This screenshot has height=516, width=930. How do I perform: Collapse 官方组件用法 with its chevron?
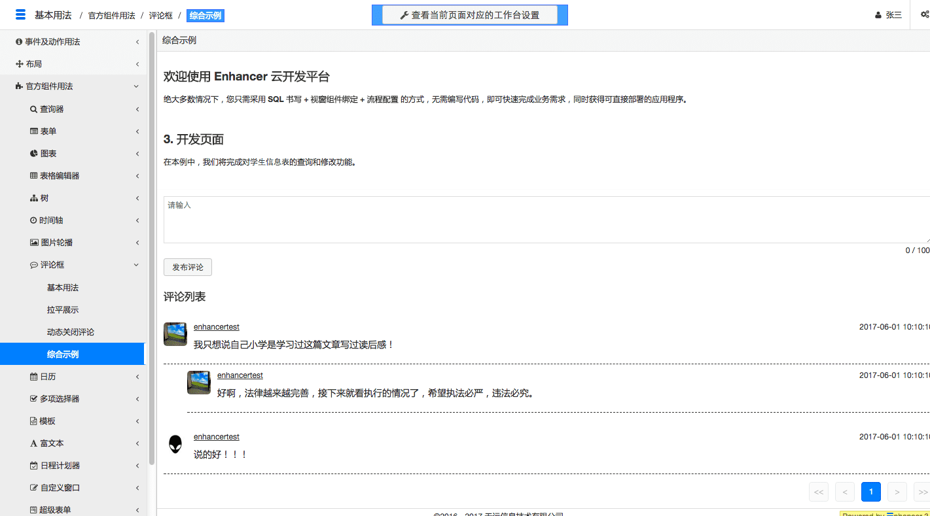tap(136, 86)
